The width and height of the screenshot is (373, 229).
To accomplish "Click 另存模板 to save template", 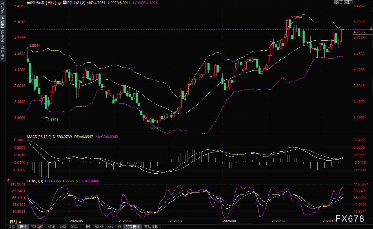I will [133, 227].
